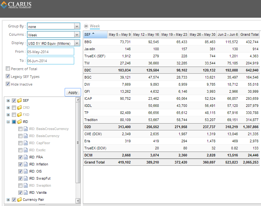Uncheck the IRD: FRA checkbox
The height and width of the screenshot is (206, 261).
tap(20, 157)
